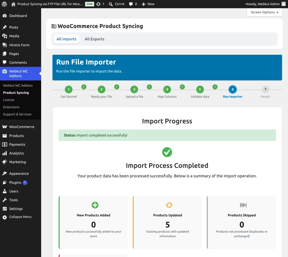Click the New link in the admin bar
The width and height of the screenshot is (288, 257).
pos(151,4)
